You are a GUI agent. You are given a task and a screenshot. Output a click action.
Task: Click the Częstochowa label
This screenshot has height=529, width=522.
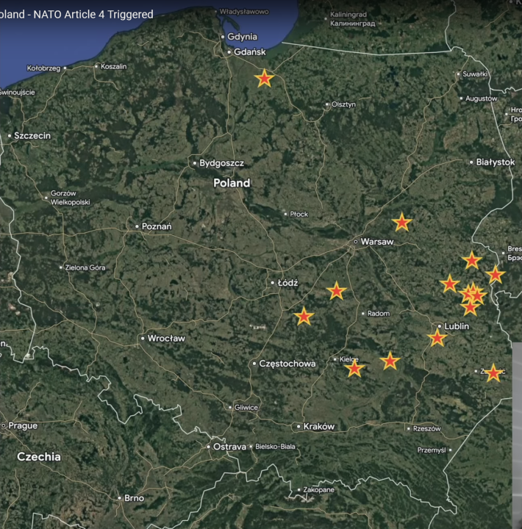[287, 364]
